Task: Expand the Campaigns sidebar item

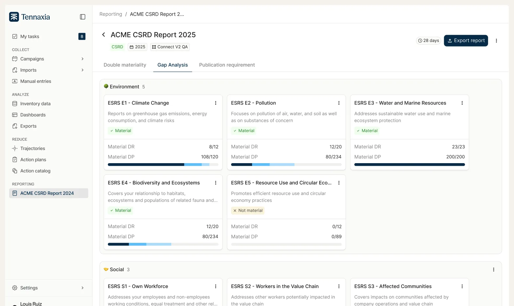Action: coord(82,59)
